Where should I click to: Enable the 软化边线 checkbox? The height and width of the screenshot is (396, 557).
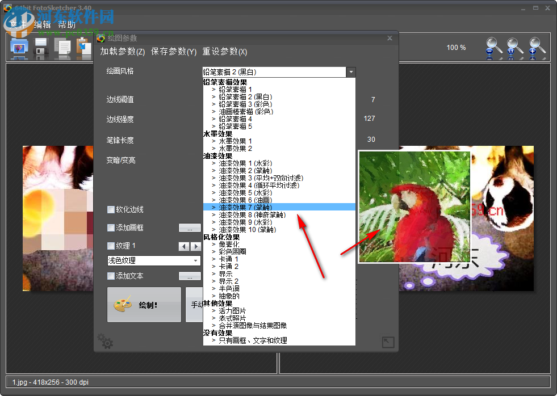[x=111, y=209]
